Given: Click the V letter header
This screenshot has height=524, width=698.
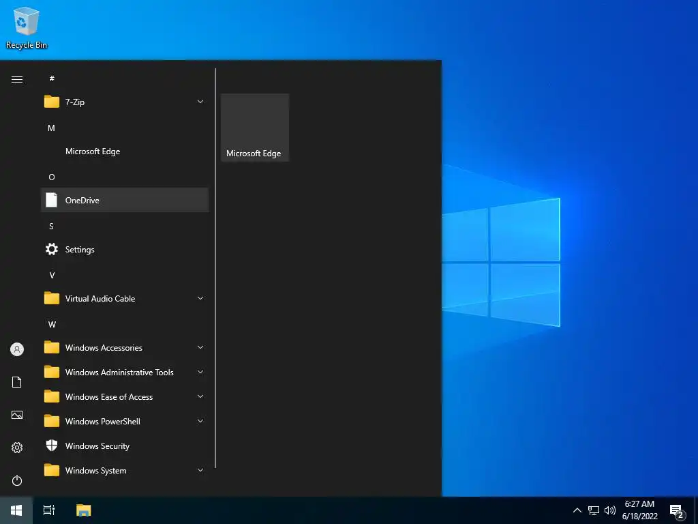Looking at the screenshot, I should [x=52, y=275].
